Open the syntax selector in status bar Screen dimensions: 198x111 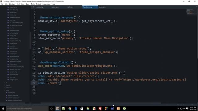[x=192, y=105]
